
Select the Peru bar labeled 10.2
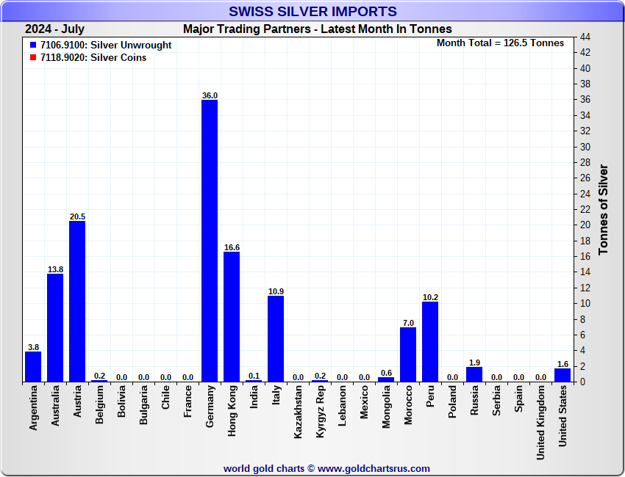(x=430, y=342)
